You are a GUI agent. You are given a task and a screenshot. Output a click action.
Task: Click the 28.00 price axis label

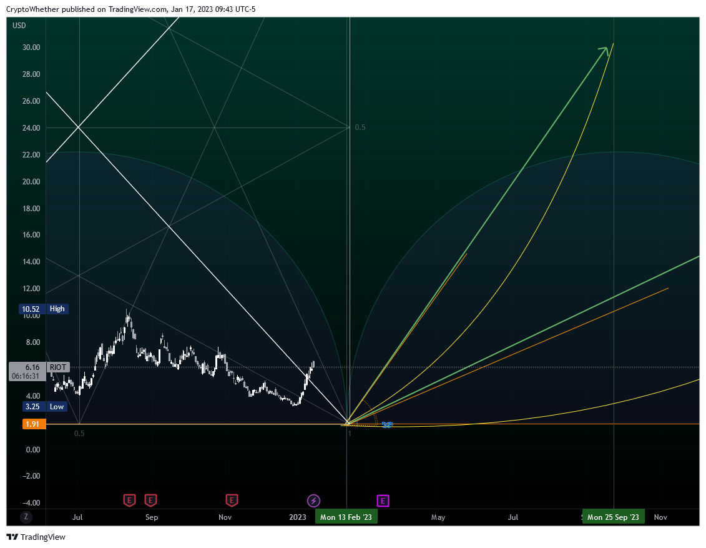(31, 74)
